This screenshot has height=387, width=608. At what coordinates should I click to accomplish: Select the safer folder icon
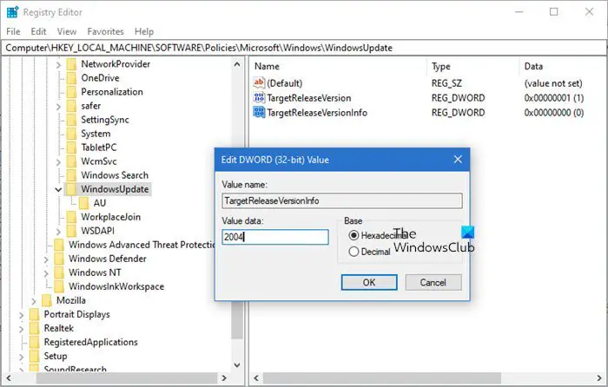coord(71,106)
